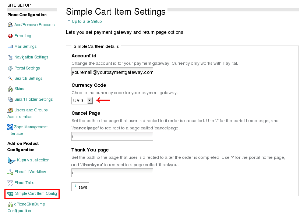
Task: Click the Navigation Settings tree icon
Action: pos(10,57)
